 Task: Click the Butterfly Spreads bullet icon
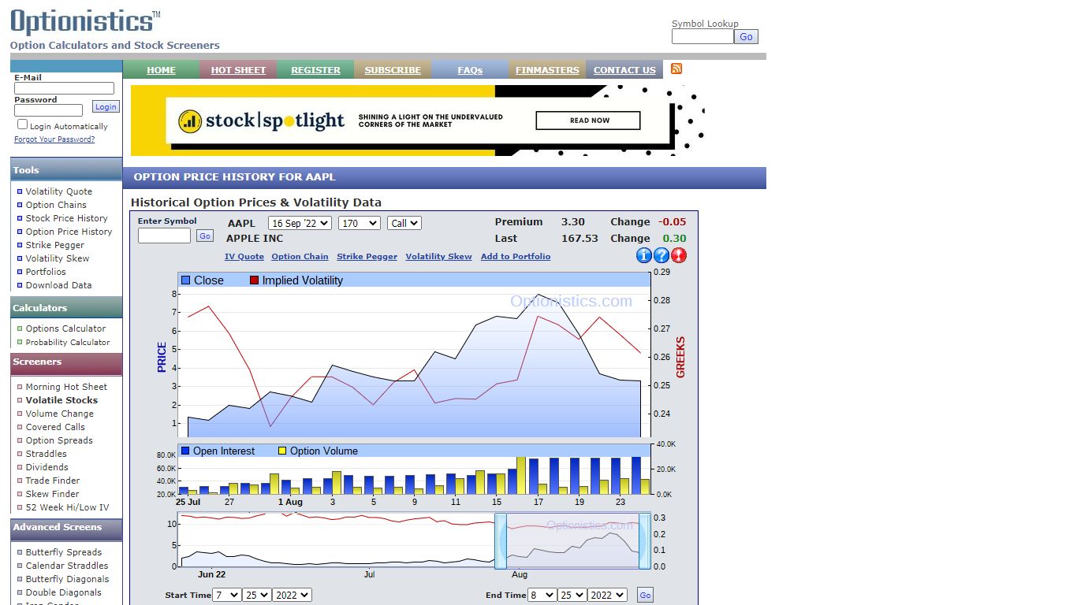(20, 552)
